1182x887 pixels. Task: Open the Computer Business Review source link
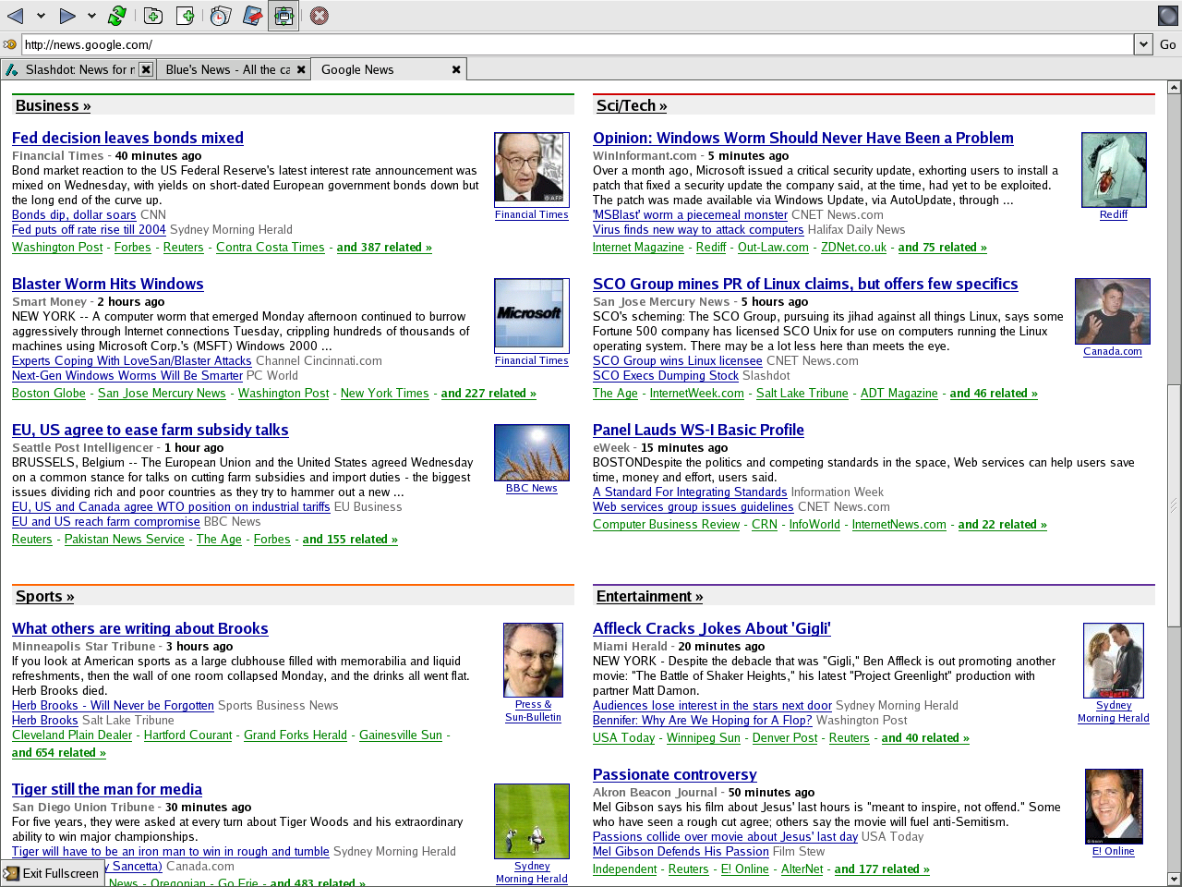tap(667, 524)
